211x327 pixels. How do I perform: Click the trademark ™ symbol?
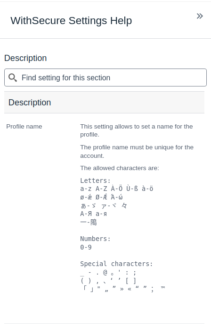(163, 287)
